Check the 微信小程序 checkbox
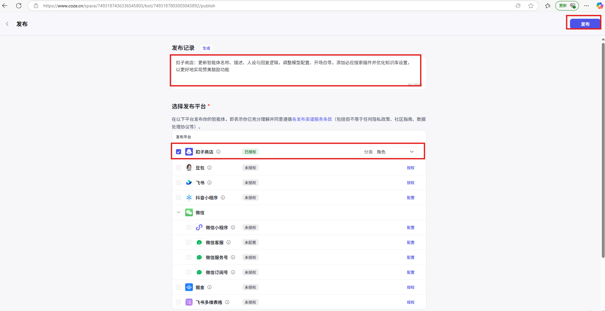Screen dimensions: 605x311 coord(189,227)
